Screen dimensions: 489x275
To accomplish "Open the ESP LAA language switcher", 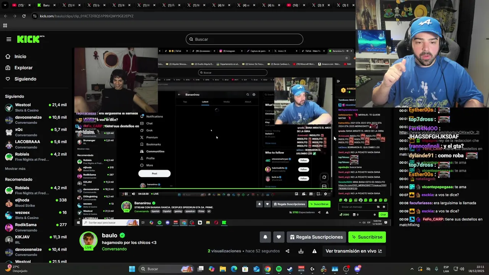I will (x=446, y=269).
